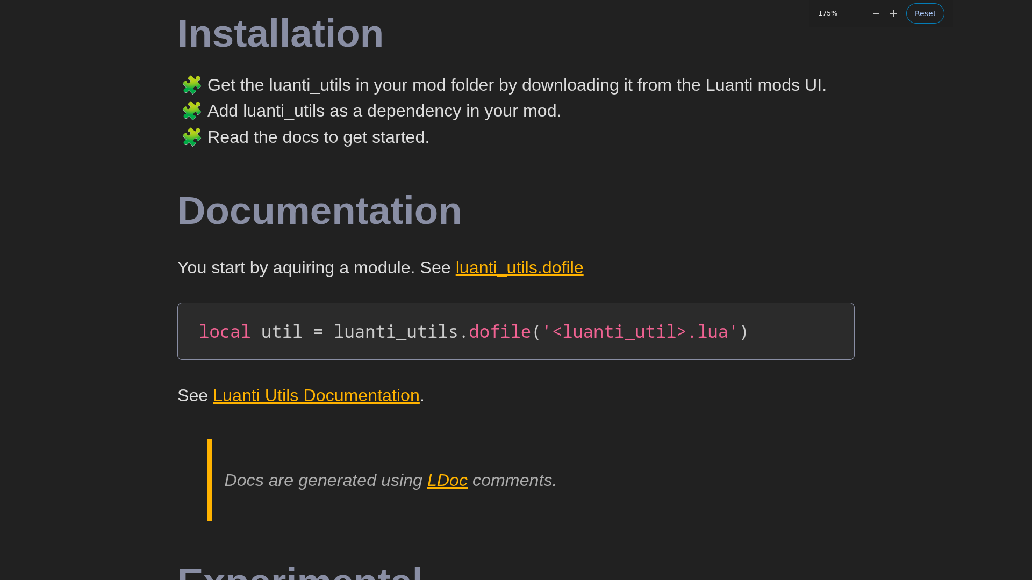This screenshot has height=580, width=1032.
Task: Select the local keyword in the code snippet
Action: click(x=225, y=331)
